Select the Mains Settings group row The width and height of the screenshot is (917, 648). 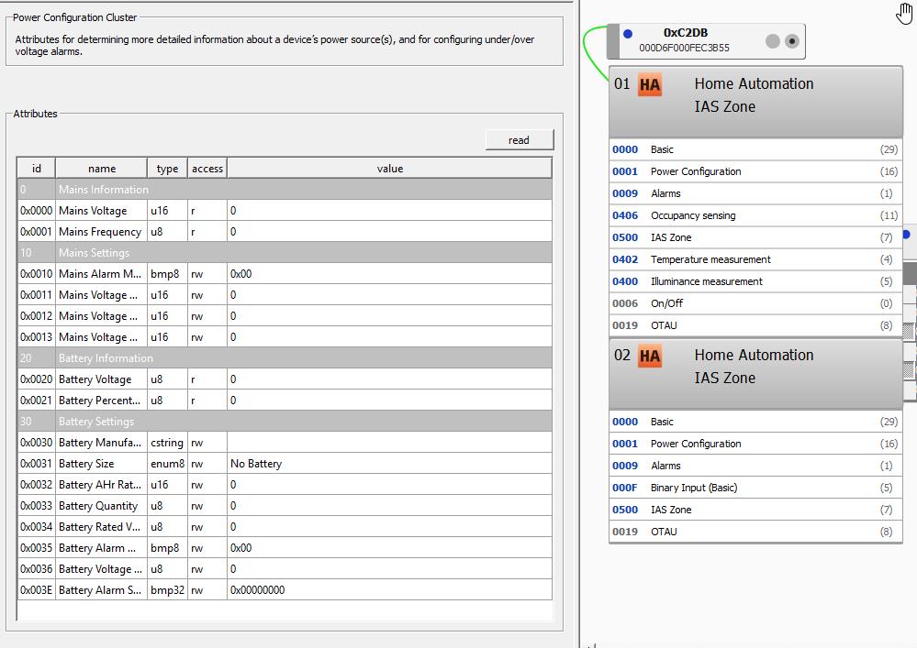pyautogui.click(x=285, y=253)
